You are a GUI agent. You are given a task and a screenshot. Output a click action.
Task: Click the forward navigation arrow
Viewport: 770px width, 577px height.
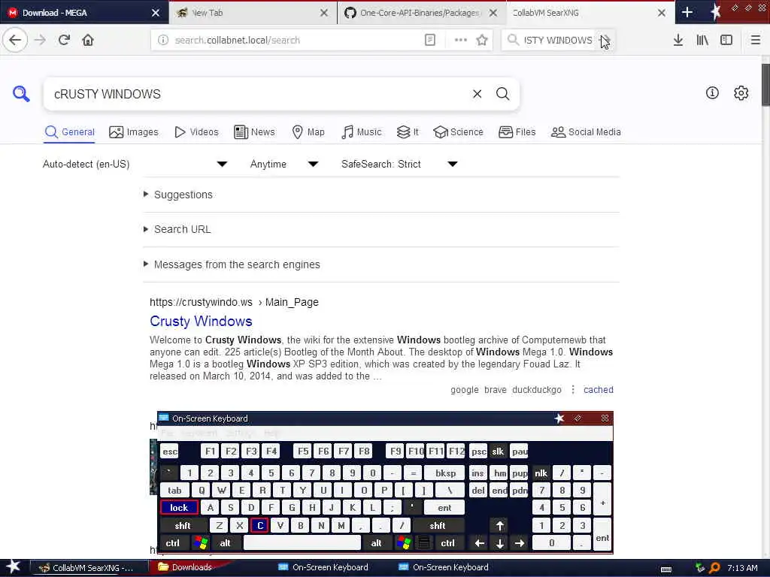click(x=41, y=40)
